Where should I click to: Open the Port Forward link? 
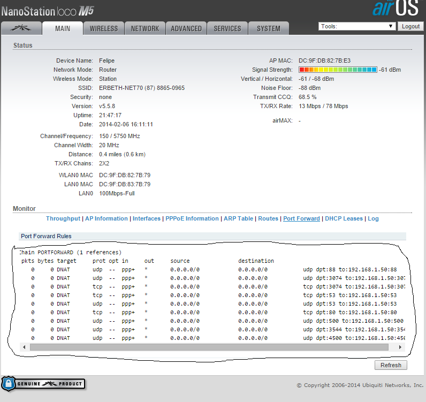301,218
